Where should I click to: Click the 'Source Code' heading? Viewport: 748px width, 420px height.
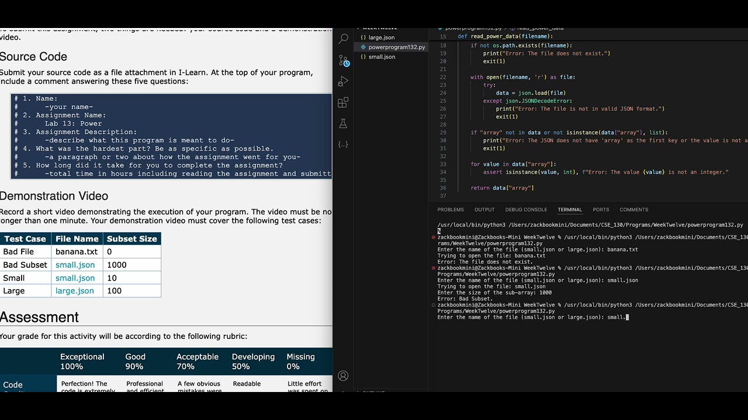pos(33,57)
